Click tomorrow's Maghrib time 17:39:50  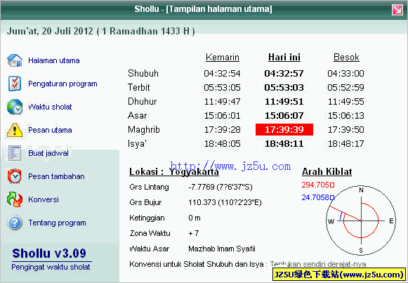pyautogui.click(x=346, y=129)
